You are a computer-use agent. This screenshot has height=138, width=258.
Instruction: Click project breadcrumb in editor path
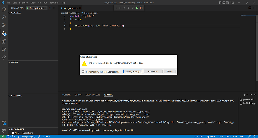coord(64,13)
